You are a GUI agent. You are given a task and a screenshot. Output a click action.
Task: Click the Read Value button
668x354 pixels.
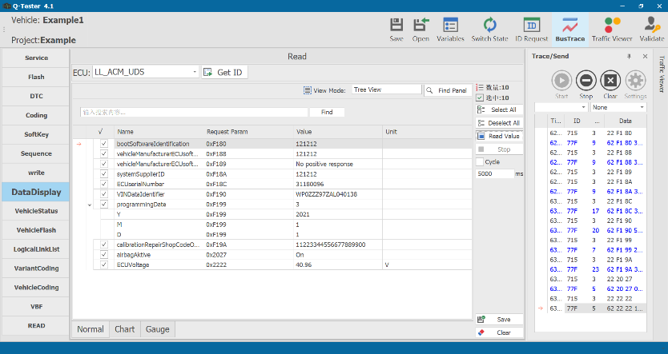coord(498,136)
